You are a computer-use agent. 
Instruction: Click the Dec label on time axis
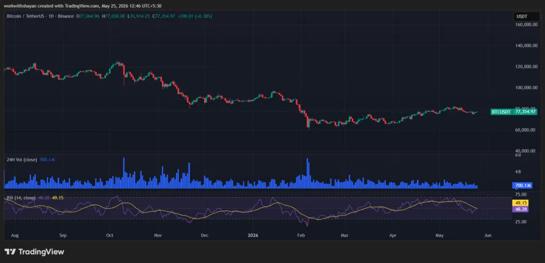(204, 235)
